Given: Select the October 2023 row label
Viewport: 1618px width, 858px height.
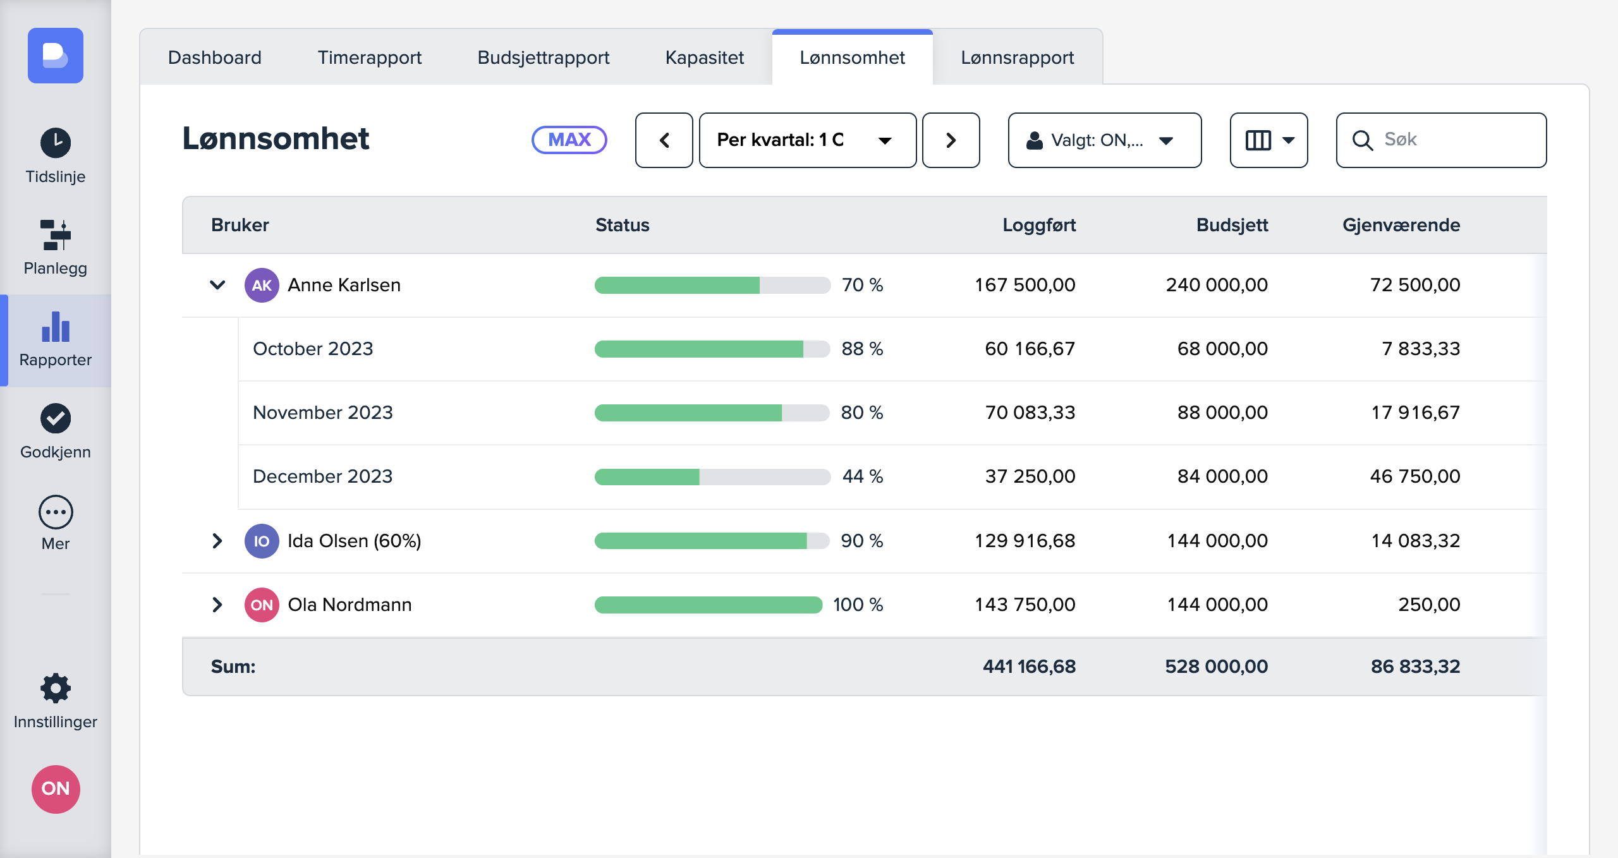Looking at the screenshot, I should click(x=313, y=349).
